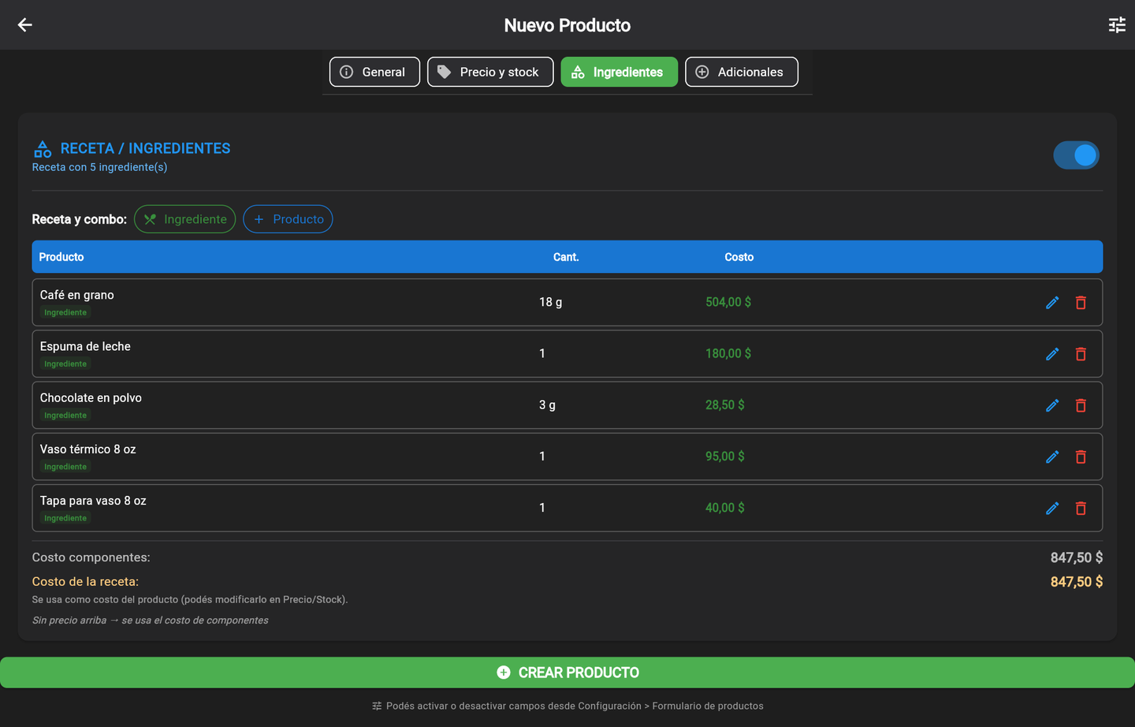Viewport: 1135px width, 727px height.
Task: Disable the Receta / Ingredientes switch
Action: [1076, 155]
